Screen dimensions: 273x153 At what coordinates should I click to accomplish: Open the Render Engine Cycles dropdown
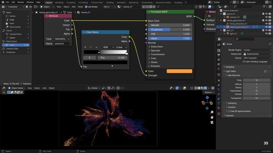(x=257, y=50)
